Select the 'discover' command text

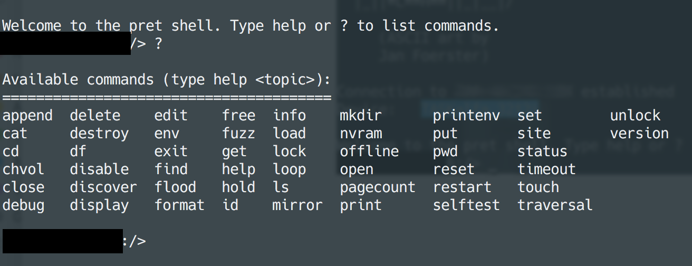(103, 187)
